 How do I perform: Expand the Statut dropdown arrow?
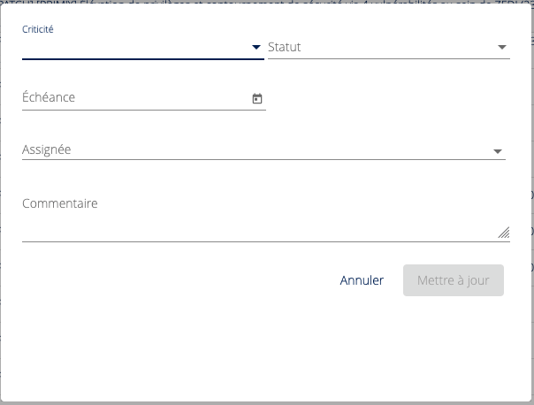[x=501, y=47]
